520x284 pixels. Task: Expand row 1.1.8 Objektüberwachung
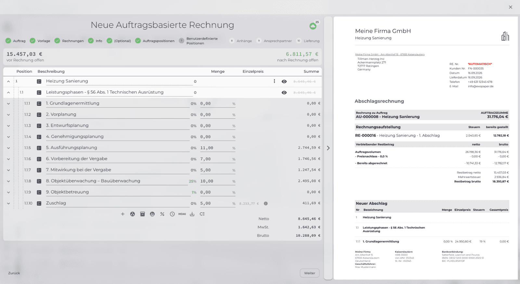tap(8, 181)
